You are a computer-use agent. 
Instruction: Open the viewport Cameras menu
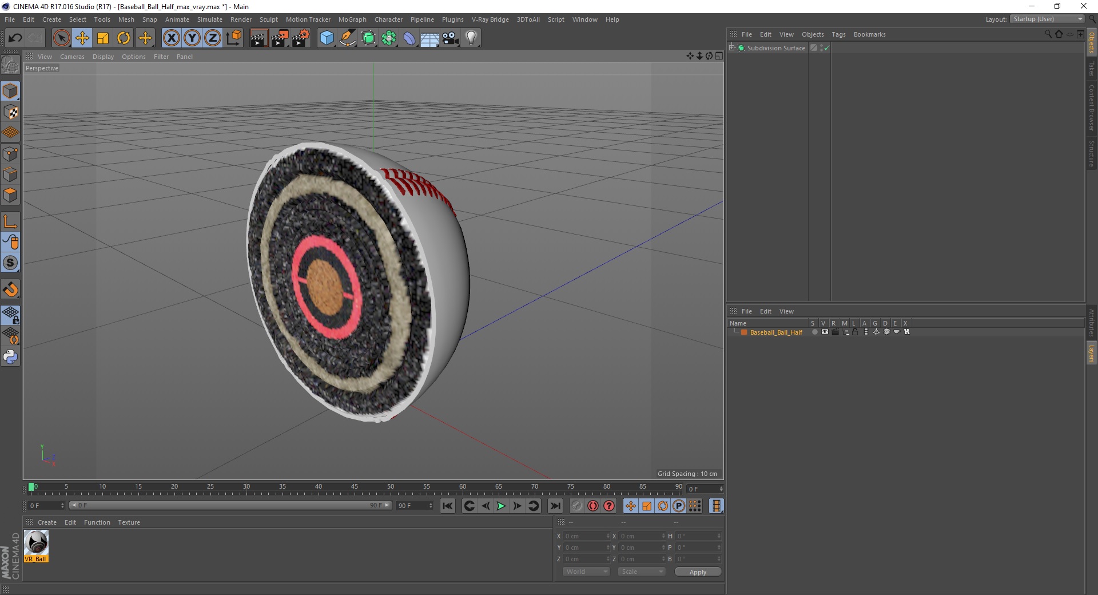tap(72, 57)
